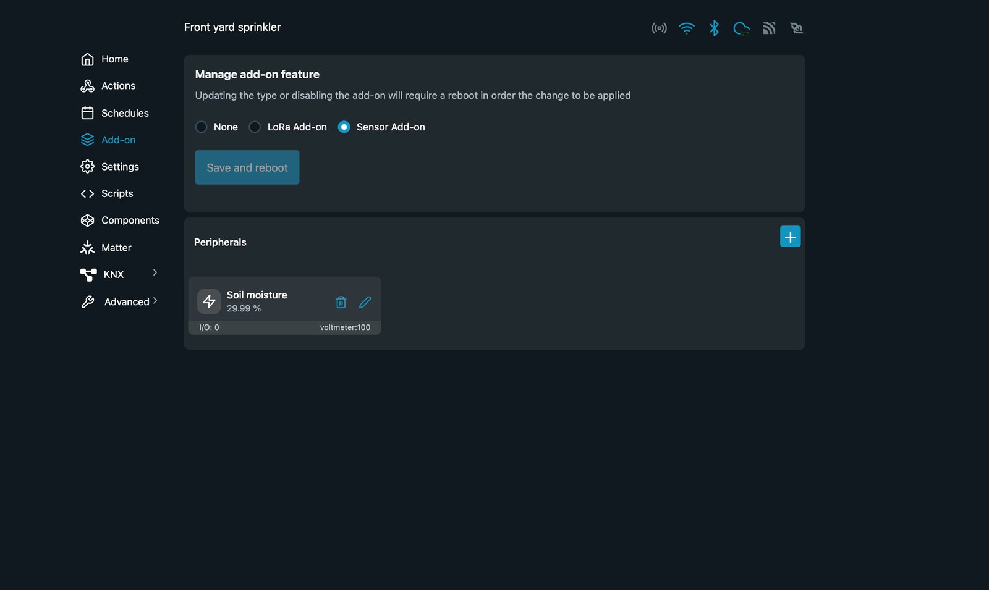Click the Components cube icon
The image size is (989, 590).
[87, 221]
